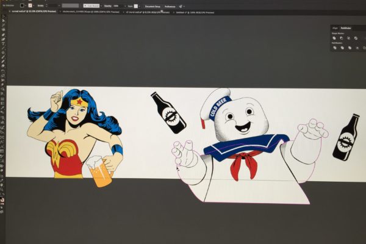Image resolution: width=366 pixels, height=244 pixels.
Task: Click the marshmallow man's 'COLD BEER' hat band
Action: [219, 107]
